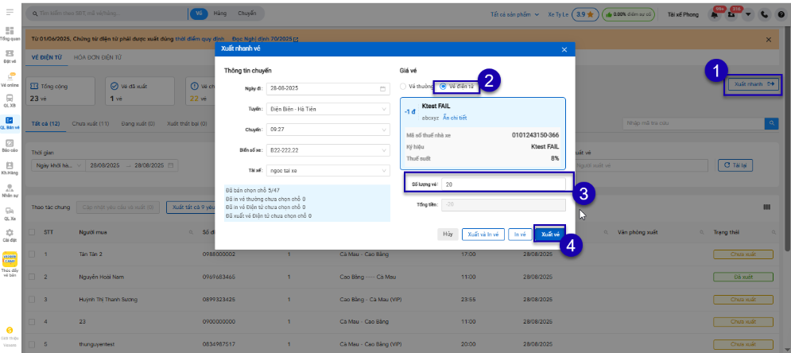The height and width of the screenshot is (353, 791).
Task: Select the Vé điện tử radio option
Action: point(443,86)
